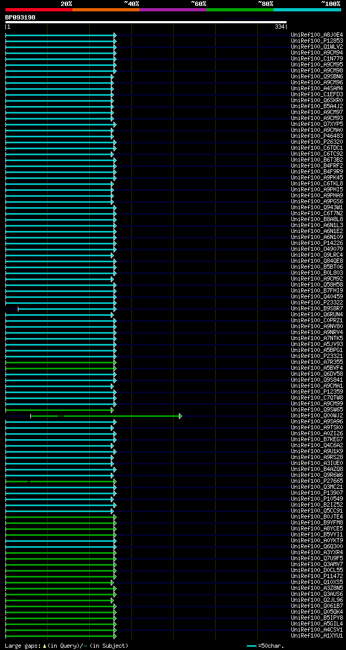Select hit label UniRef100_P14226
The width and height of the screenshot is (346, 650).
click(317, 243)
